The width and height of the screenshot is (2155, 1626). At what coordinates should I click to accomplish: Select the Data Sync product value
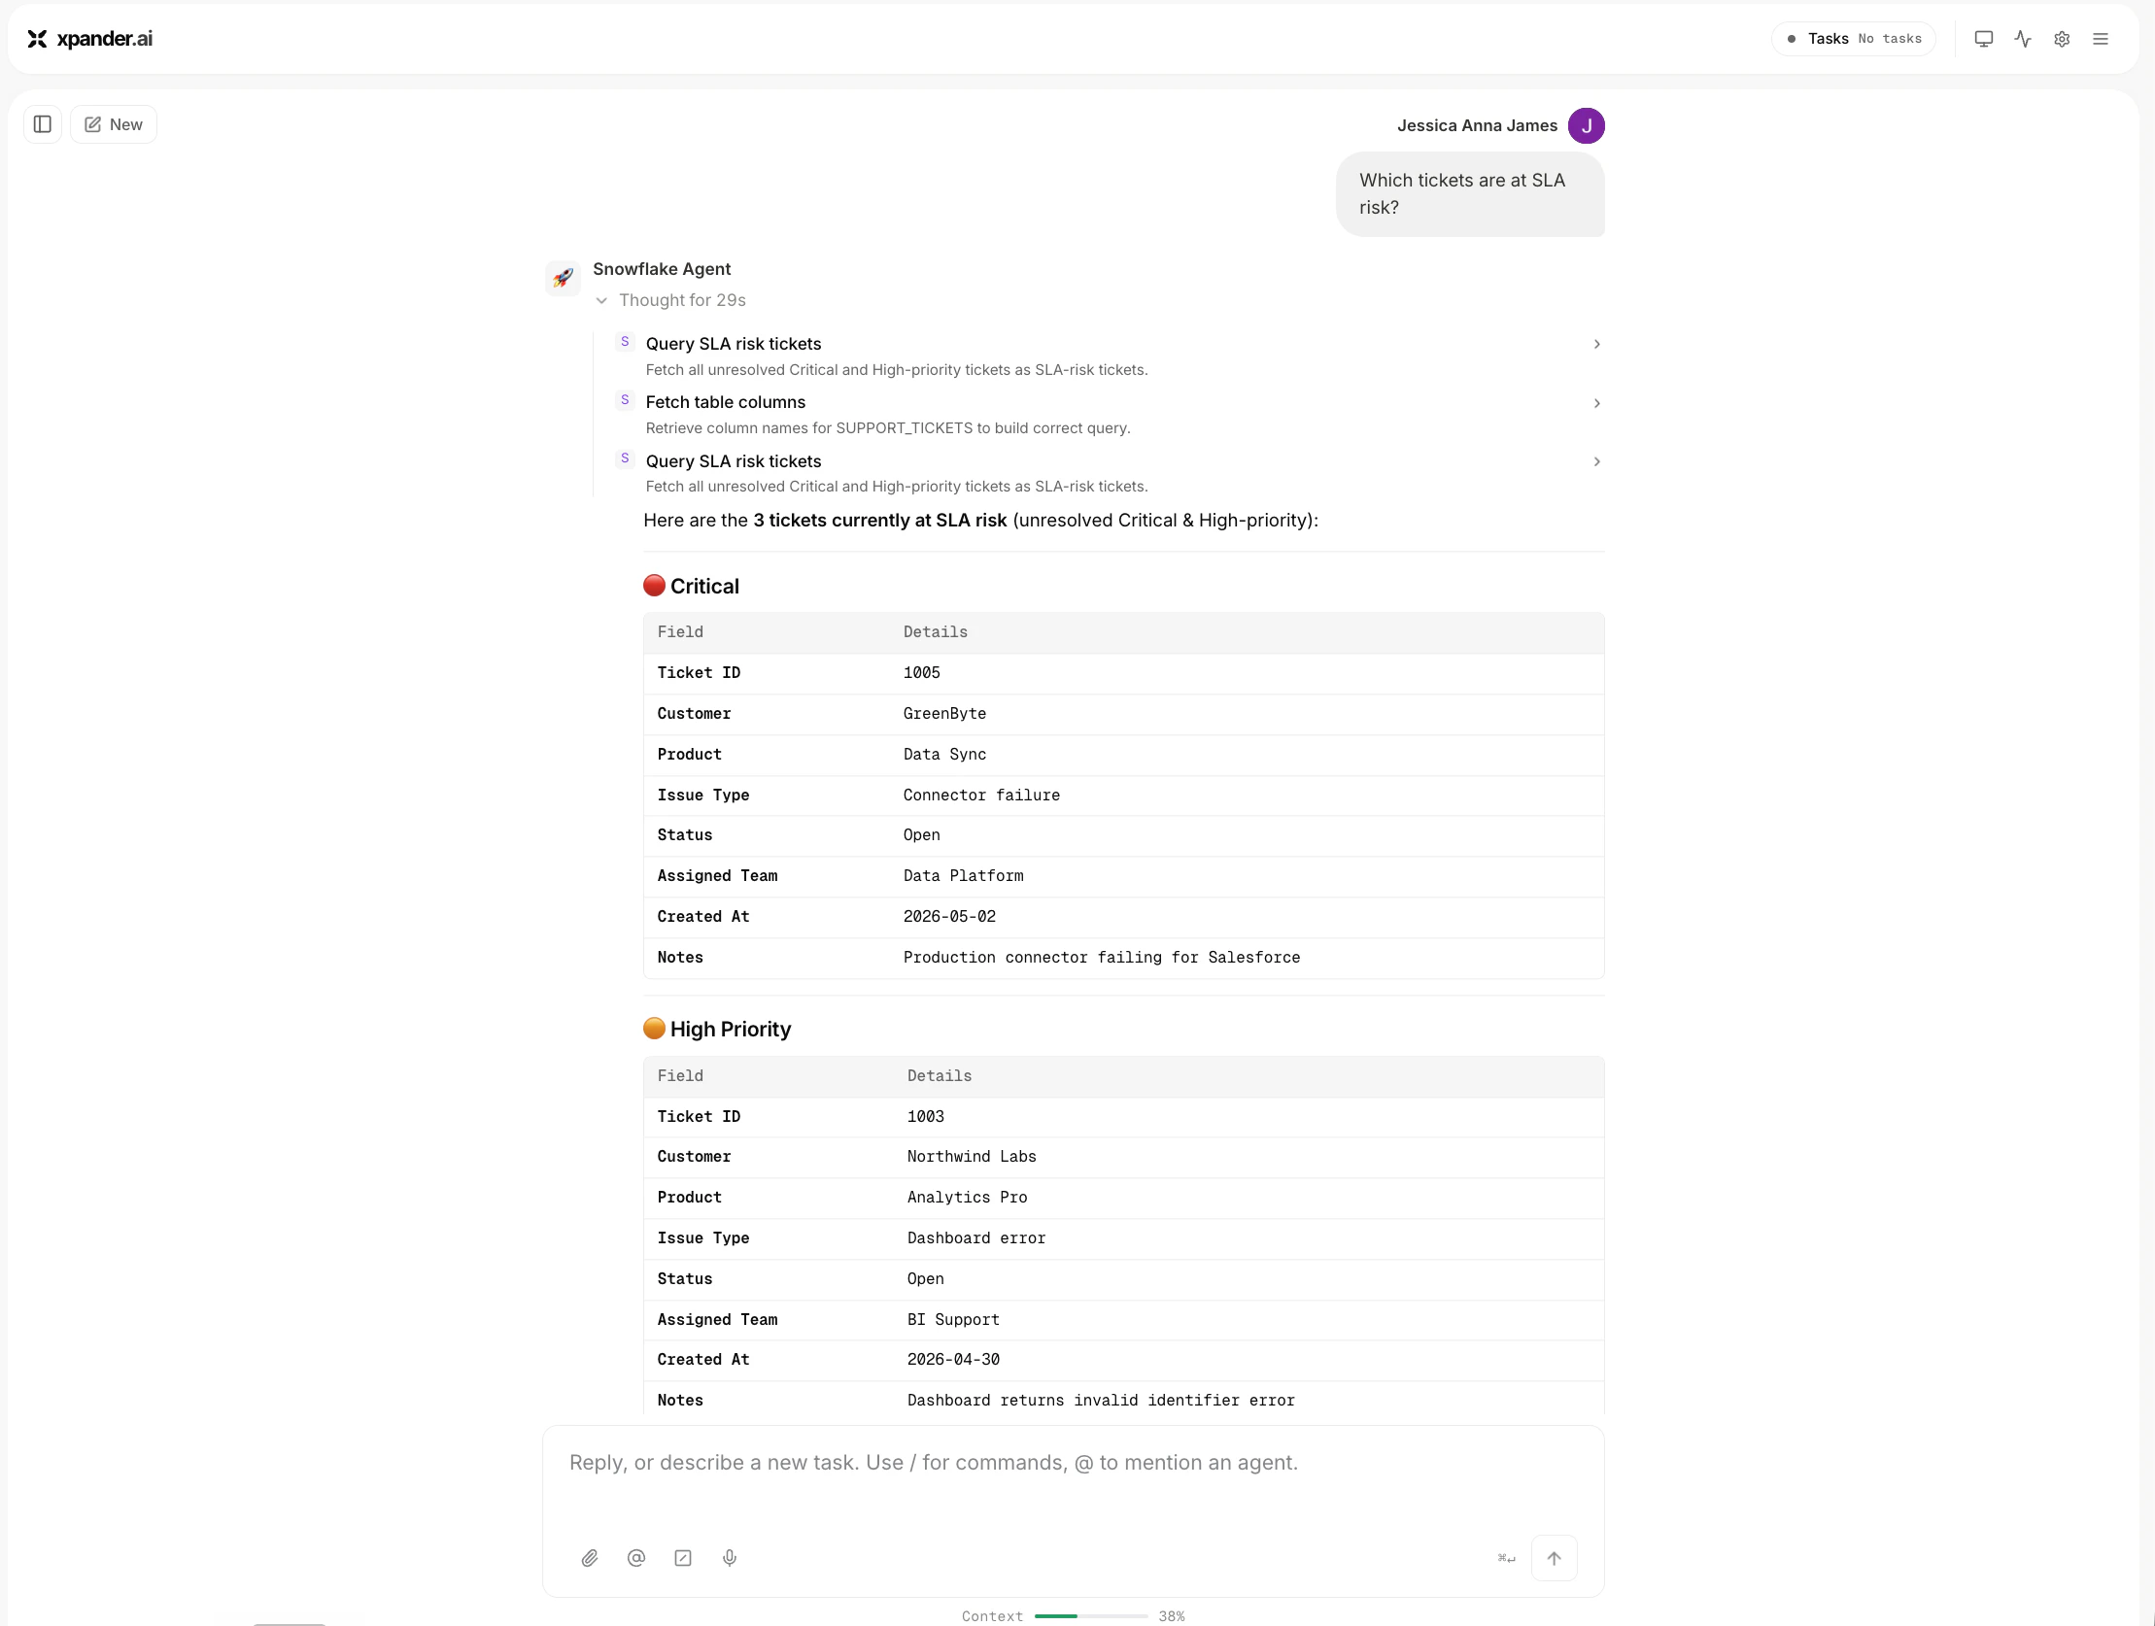click(944, 755)
